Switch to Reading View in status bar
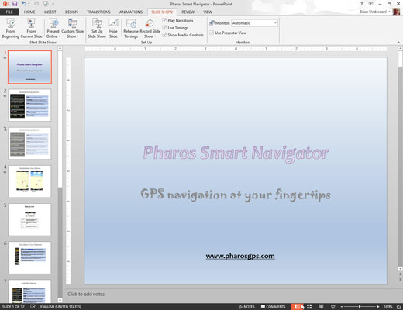Image resolution: width=403 pixels, height=310 pixels. pyautogui.click(x=321, y=307)
